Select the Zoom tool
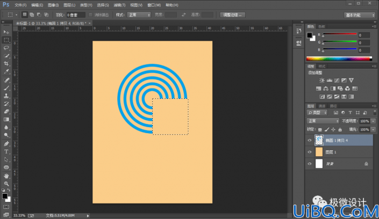379x219 pixels. pos(6,184)
